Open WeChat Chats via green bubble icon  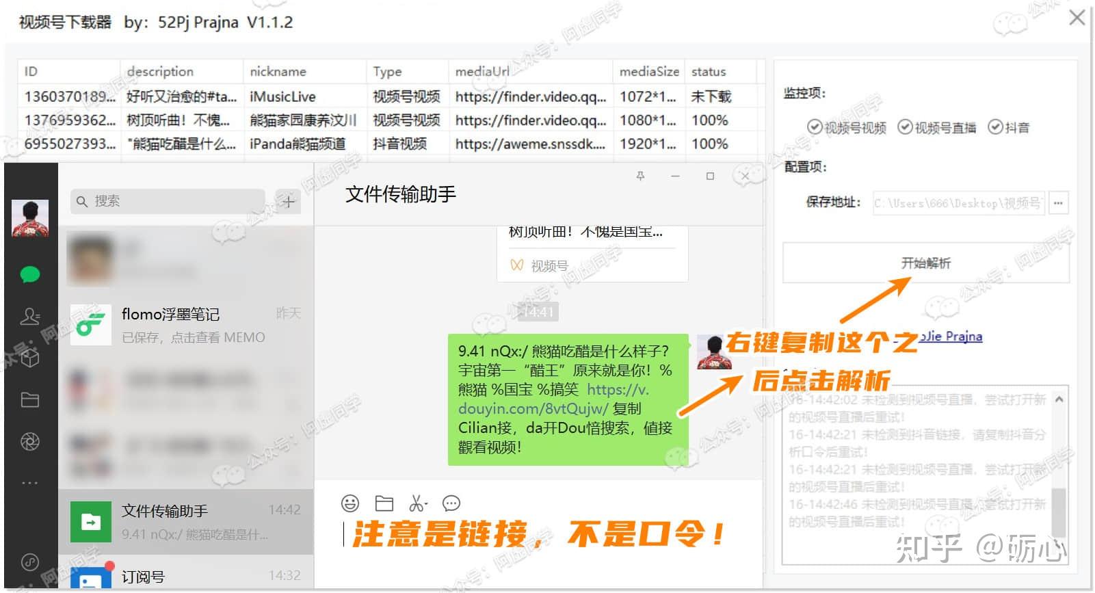pos(30,275)
